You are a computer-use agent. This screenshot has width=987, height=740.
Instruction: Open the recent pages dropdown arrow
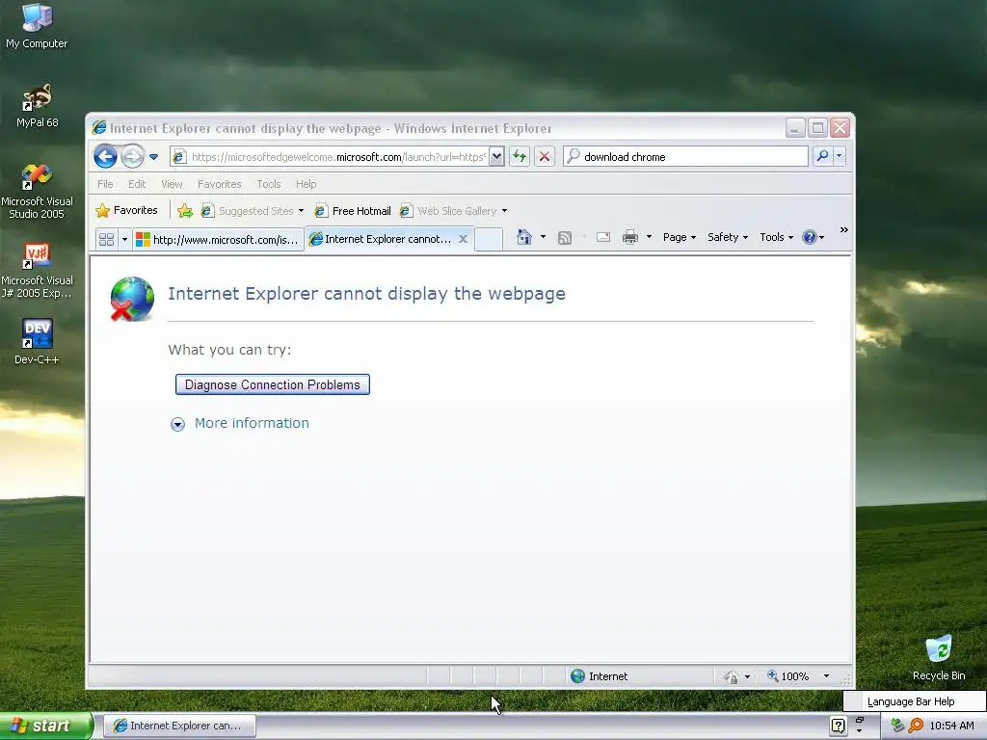[153, 157]
